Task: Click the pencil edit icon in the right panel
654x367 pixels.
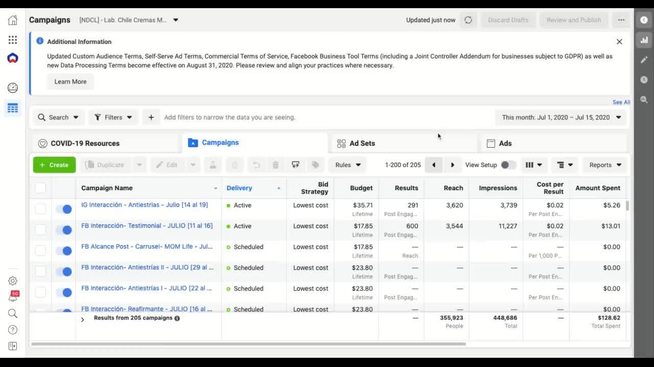Action: coord(644,60)
